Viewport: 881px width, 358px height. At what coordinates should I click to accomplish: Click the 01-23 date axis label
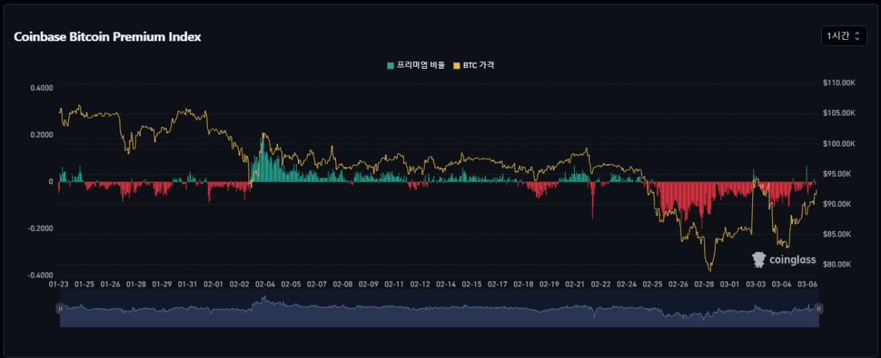pos(59,284)
